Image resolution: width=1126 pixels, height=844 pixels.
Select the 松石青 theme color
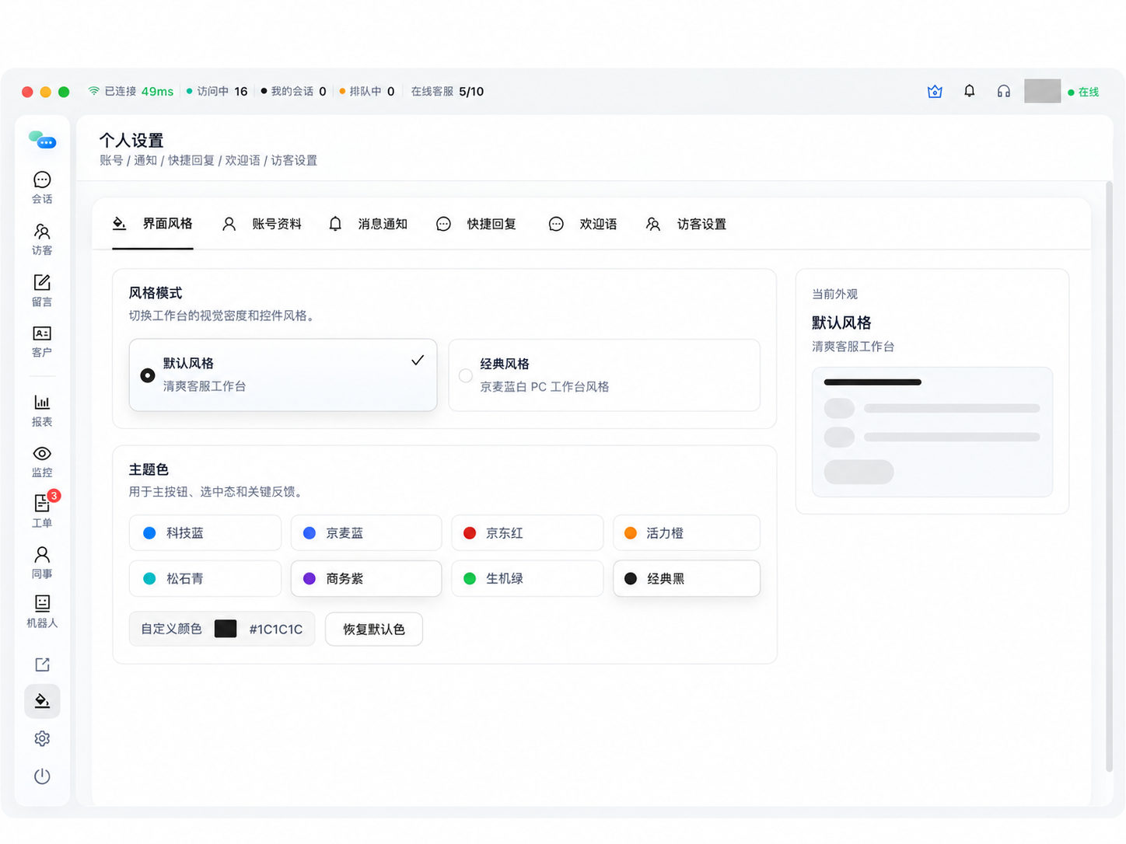point(205,578)
